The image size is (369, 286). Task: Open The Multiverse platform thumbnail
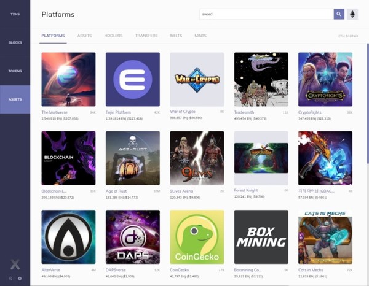tap(68, 79)
